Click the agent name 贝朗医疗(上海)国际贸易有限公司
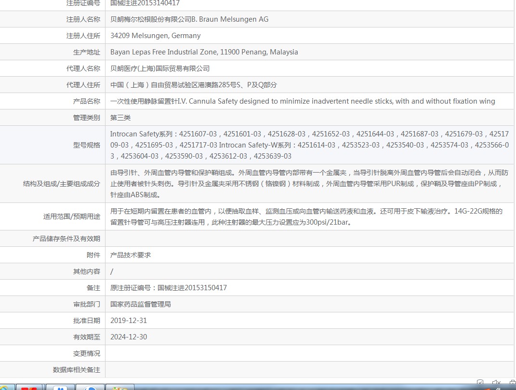This screenshot has height=390, width=516. pos(160,68)
